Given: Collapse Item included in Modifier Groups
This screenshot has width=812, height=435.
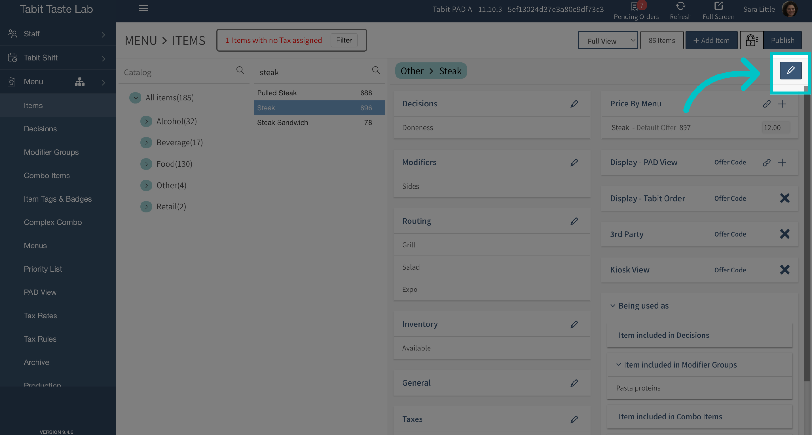Looking at the screenshot, I should (619, 365).
